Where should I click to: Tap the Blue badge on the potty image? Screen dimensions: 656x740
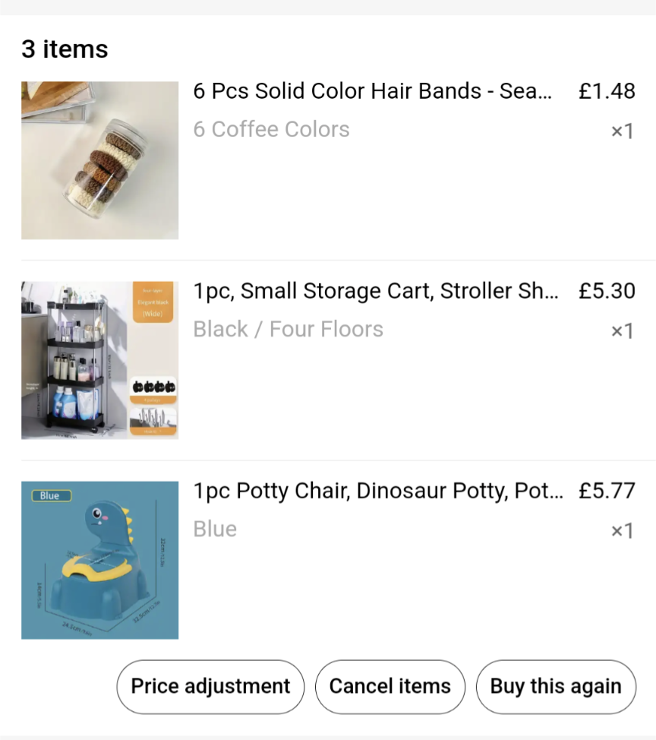point(50,495)
